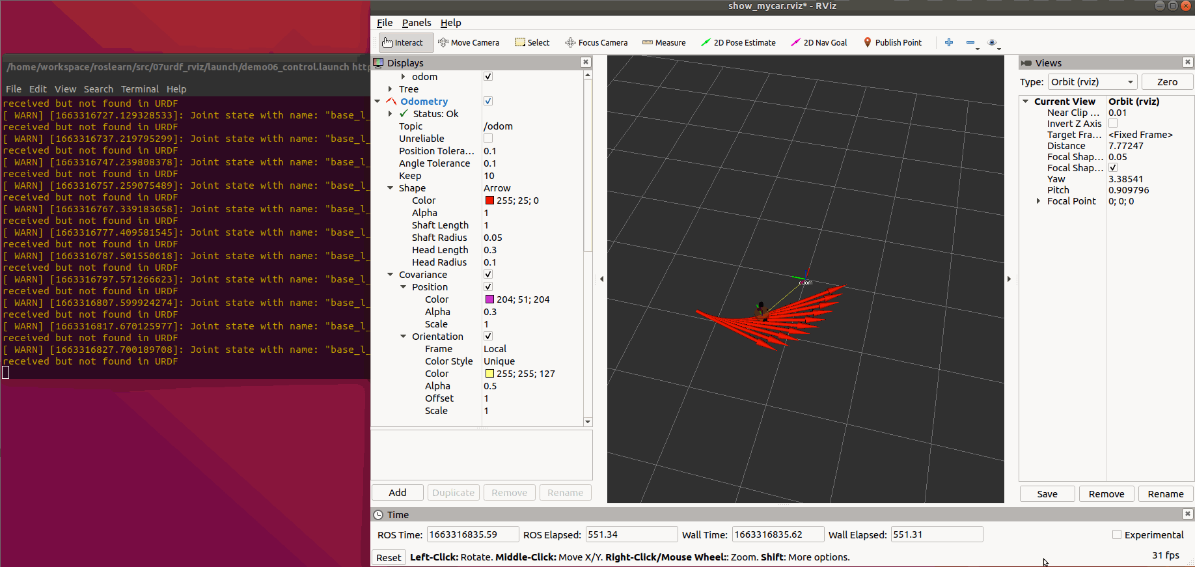The height and width of the screenshot is (567, 1195).
Task: Pick the Measure tool
Action: point(664,43)
